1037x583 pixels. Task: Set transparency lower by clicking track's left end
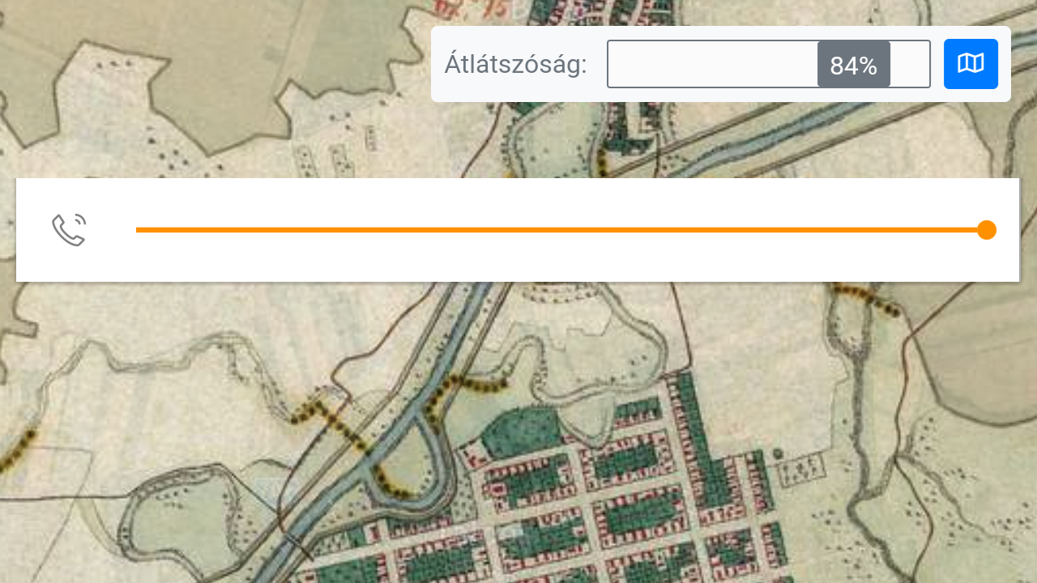point(617,64)
